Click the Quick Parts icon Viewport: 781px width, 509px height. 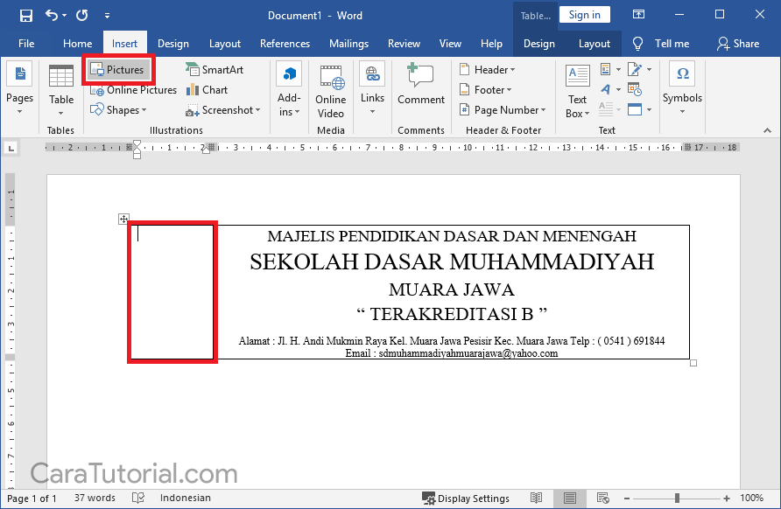click(606, 69)
